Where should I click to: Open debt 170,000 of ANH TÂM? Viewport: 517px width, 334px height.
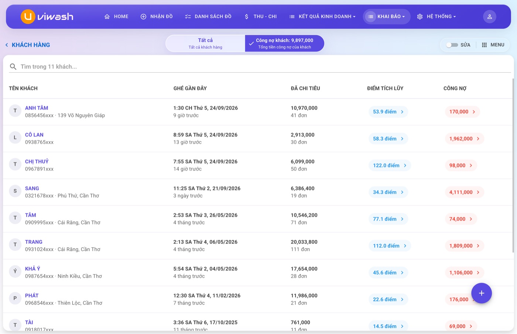pos(462,112)
